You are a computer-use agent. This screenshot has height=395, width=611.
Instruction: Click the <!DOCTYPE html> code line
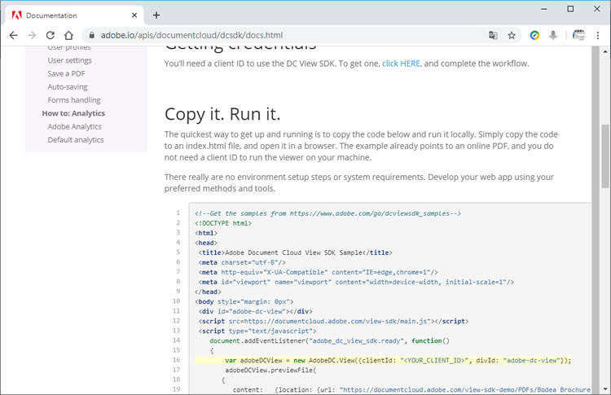[x=223, y=223]
